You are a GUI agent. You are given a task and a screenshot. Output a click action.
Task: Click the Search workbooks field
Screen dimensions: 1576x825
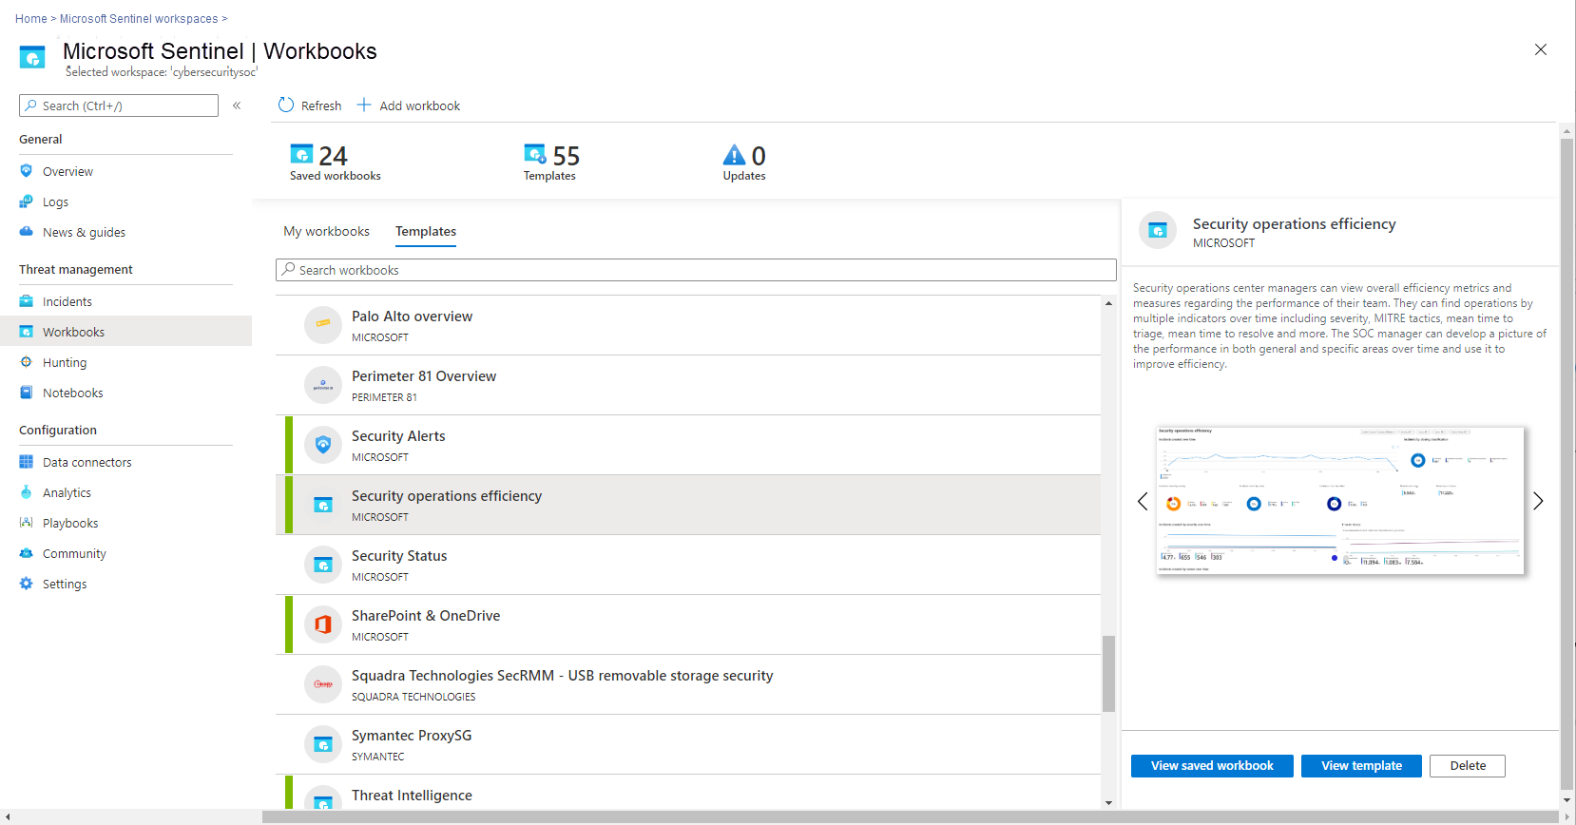pos(696,270)
